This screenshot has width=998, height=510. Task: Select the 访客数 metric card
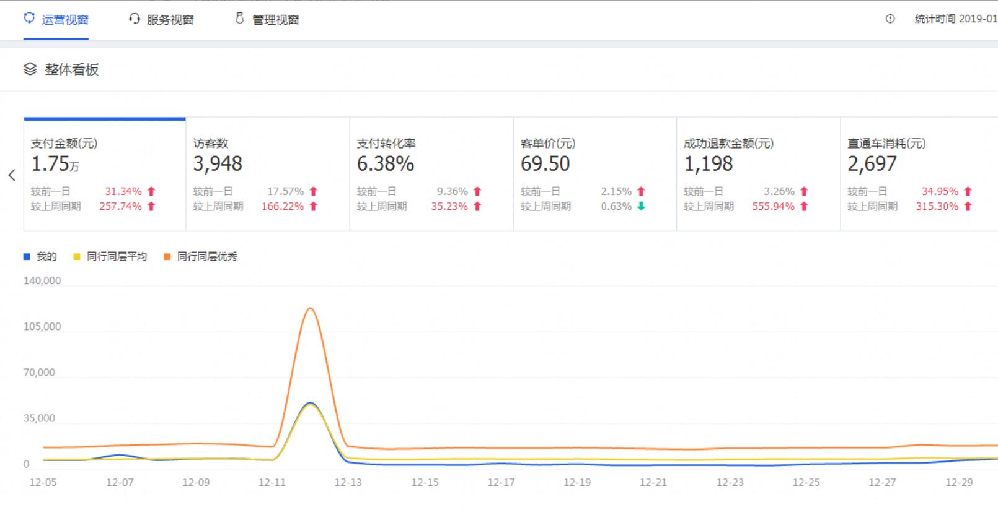pyautogui.click(x=268, y=175)
